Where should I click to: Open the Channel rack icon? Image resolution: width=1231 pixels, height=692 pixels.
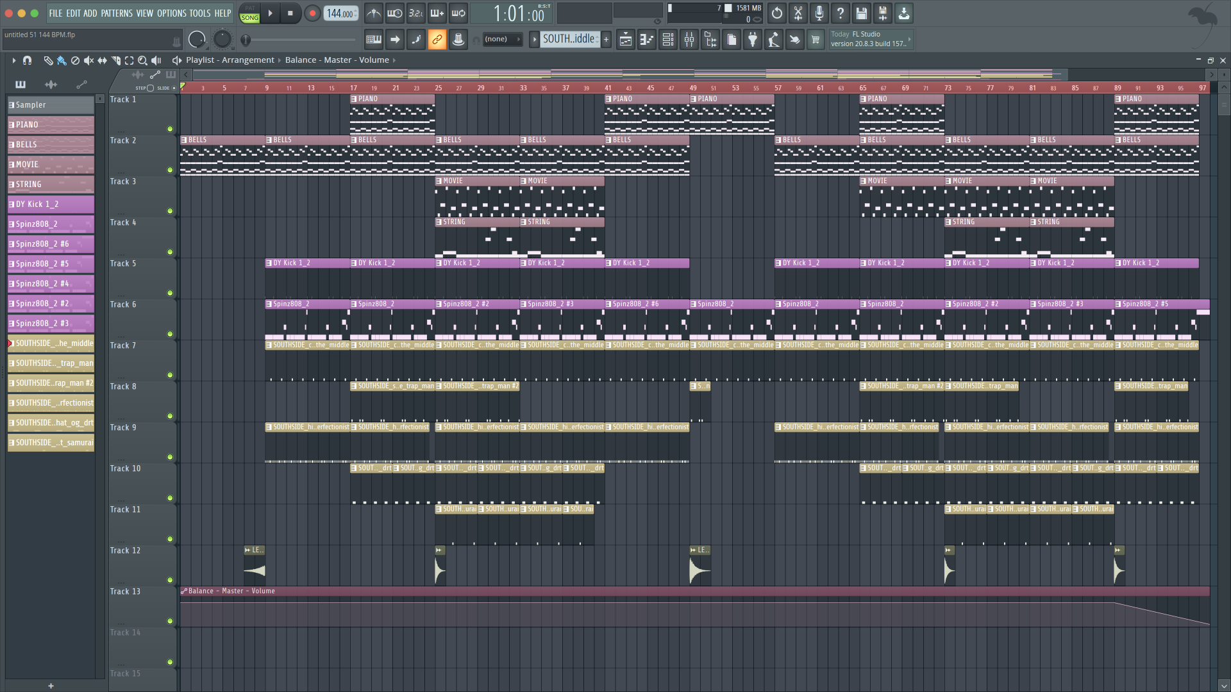(668, 40)
